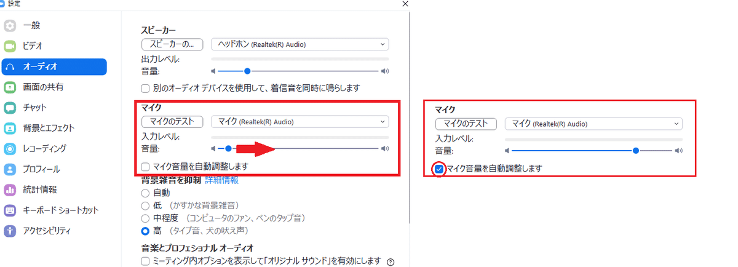Open the マイク device dropdown in settings window

(300, 122)
